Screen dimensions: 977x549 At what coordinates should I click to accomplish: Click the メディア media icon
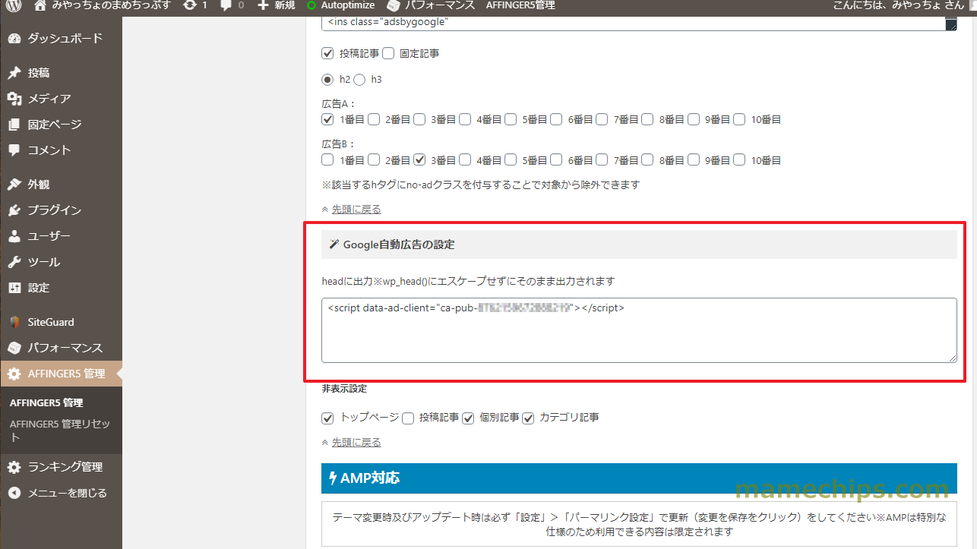point(14,99)
